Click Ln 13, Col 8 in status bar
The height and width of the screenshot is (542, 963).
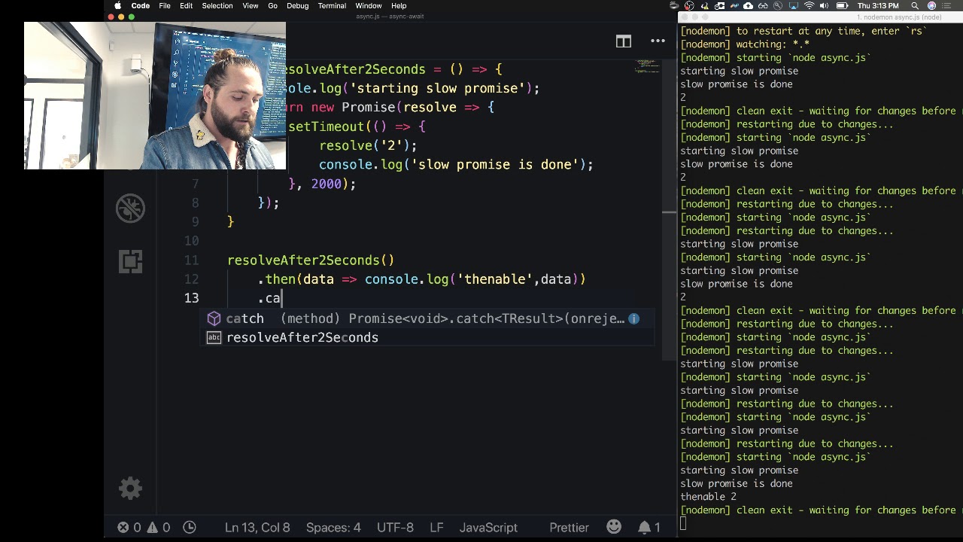pos(257,528)
